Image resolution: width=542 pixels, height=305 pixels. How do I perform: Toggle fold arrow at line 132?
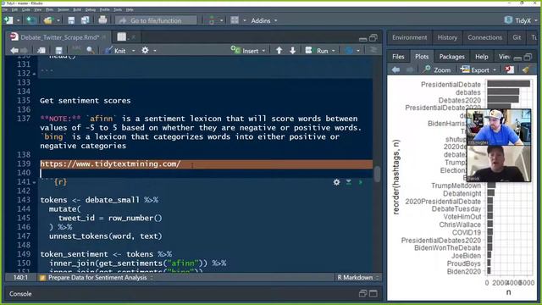pos(34,74)
